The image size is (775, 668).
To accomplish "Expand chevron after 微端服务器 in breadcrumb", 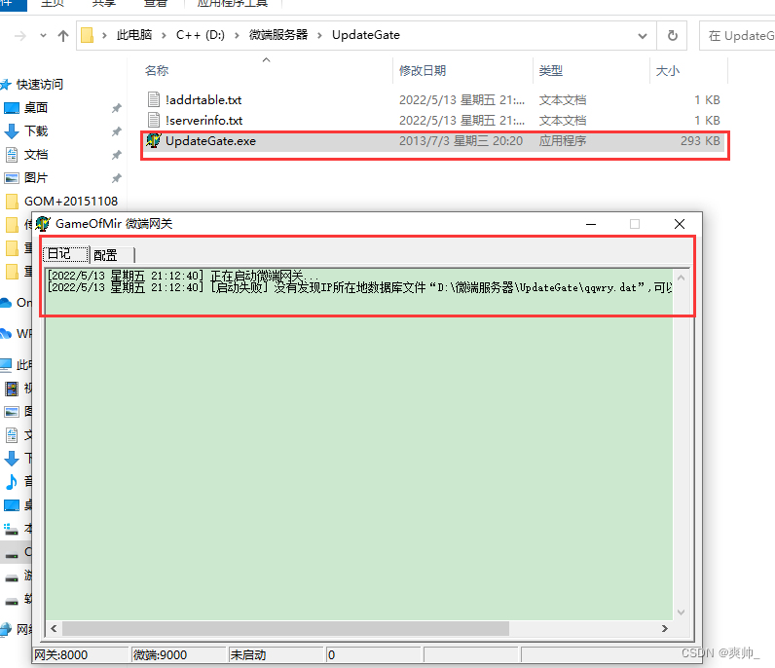I will click(x=319, y=36).
